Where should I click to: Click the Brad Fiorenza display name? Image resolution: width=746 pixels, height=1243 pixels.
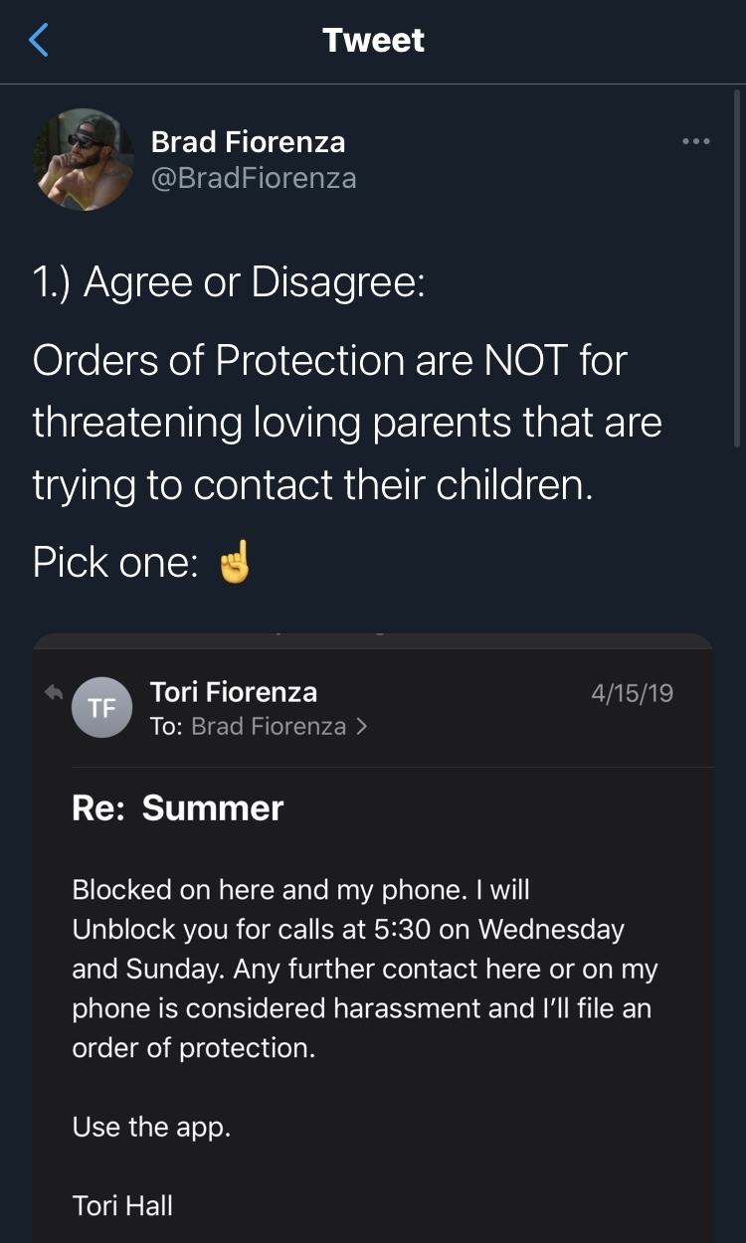(x=248, y=142)
